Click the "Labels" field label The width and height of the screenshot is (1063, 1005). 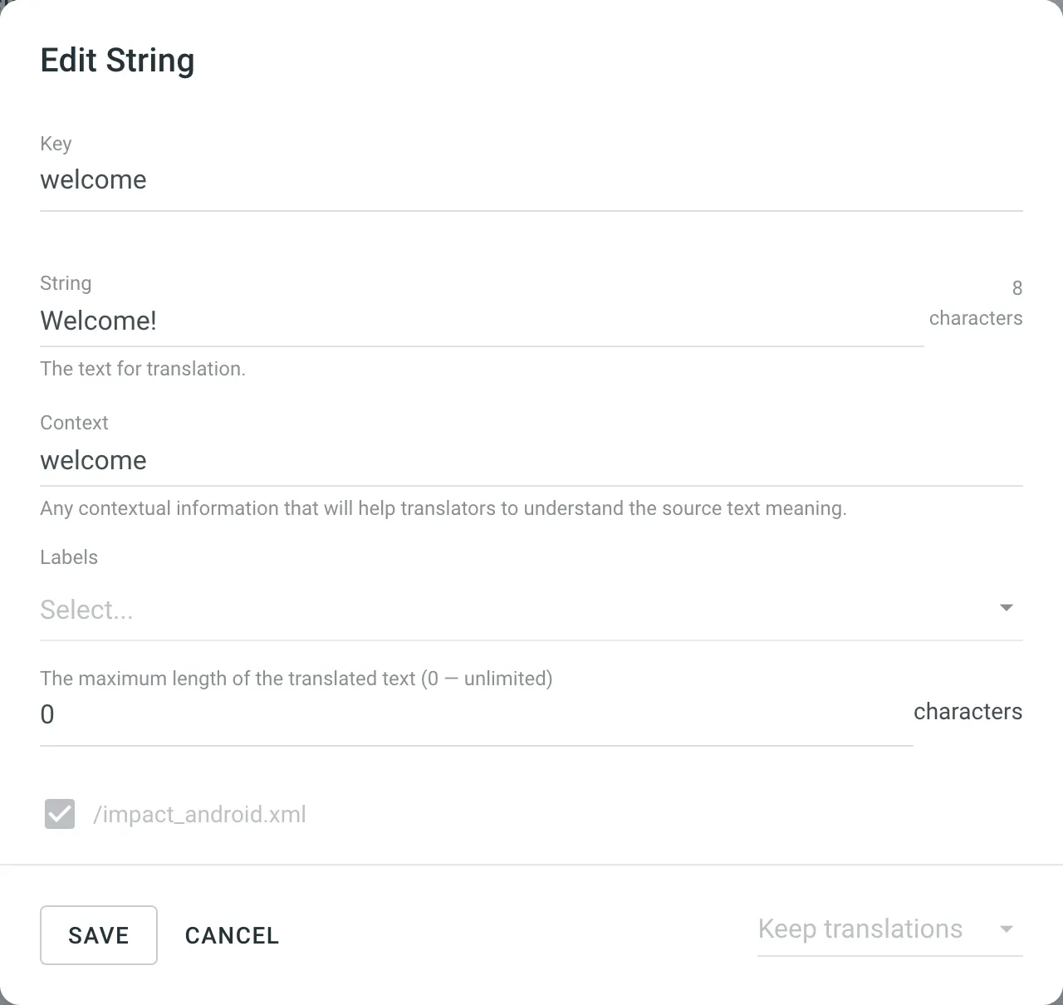(x=69, y=557)
